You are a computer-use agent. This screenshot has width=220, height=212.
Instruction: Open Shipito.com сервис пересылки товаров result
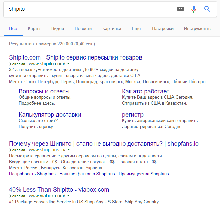75,57
